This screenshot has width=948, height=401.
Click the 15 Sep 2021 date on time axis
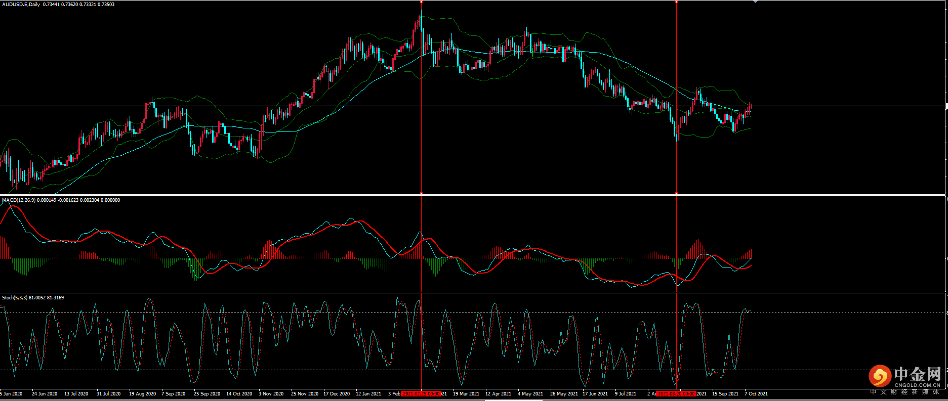click(x=725, y=394)
